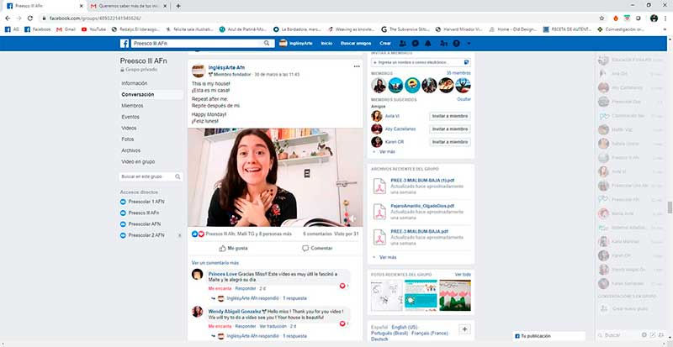
Task: Bookmark this page with the star icon
Action: tap(601, 18)
